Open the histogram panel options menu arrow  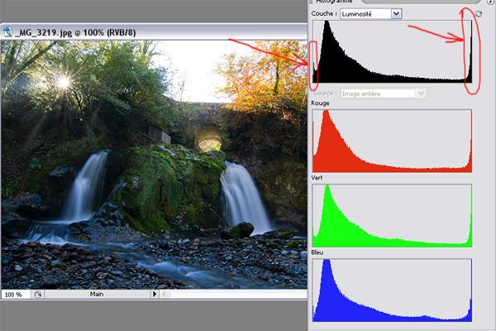(491, 2)
